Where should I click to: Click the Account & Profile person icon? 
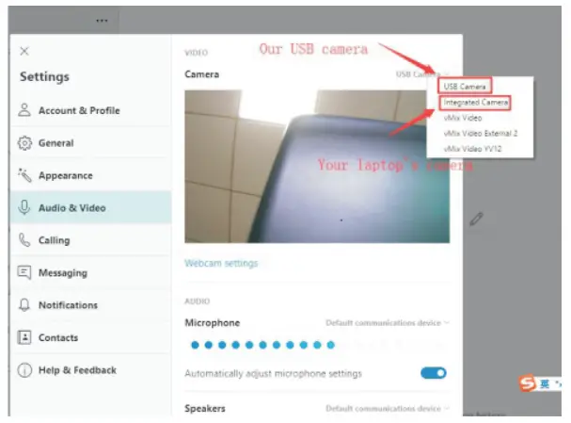[24, 110]
